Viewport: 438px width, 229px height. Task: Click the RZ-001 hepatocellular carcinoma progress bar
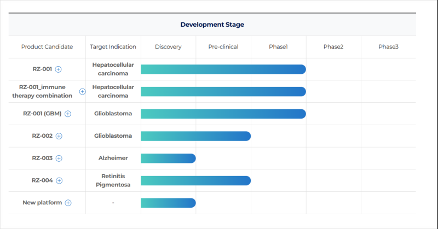(x=223, y=69)
